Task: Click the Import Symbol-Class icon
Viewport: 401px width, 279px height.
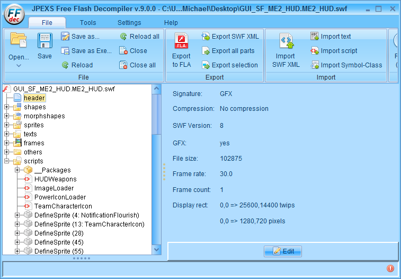Action: pos(315,65)
